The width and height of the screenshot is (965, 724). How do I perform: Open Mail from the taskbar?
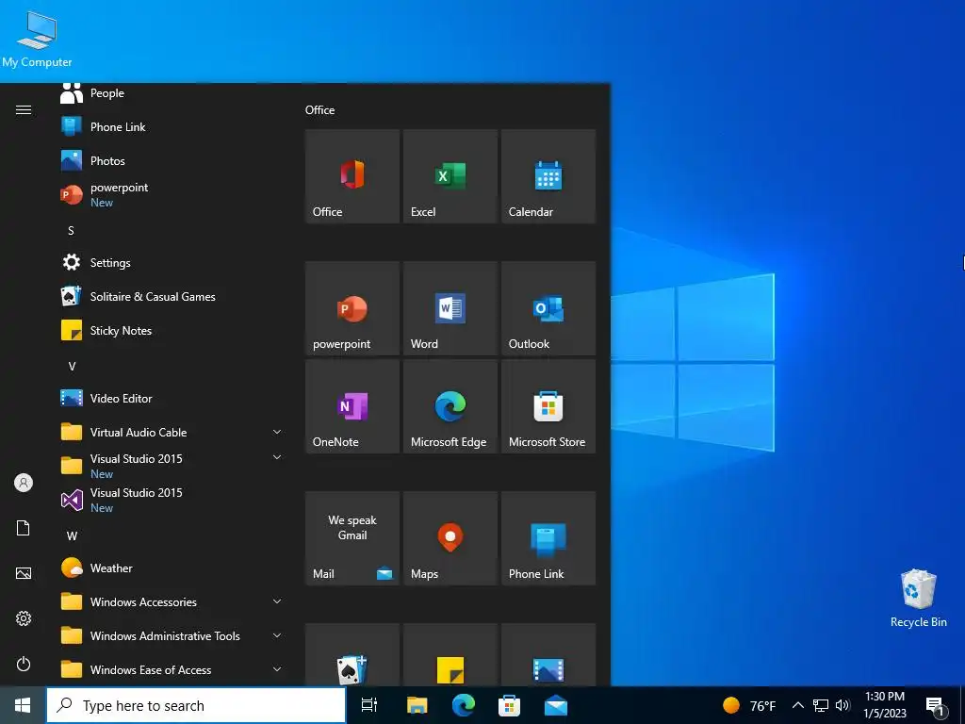click(556, 705)
